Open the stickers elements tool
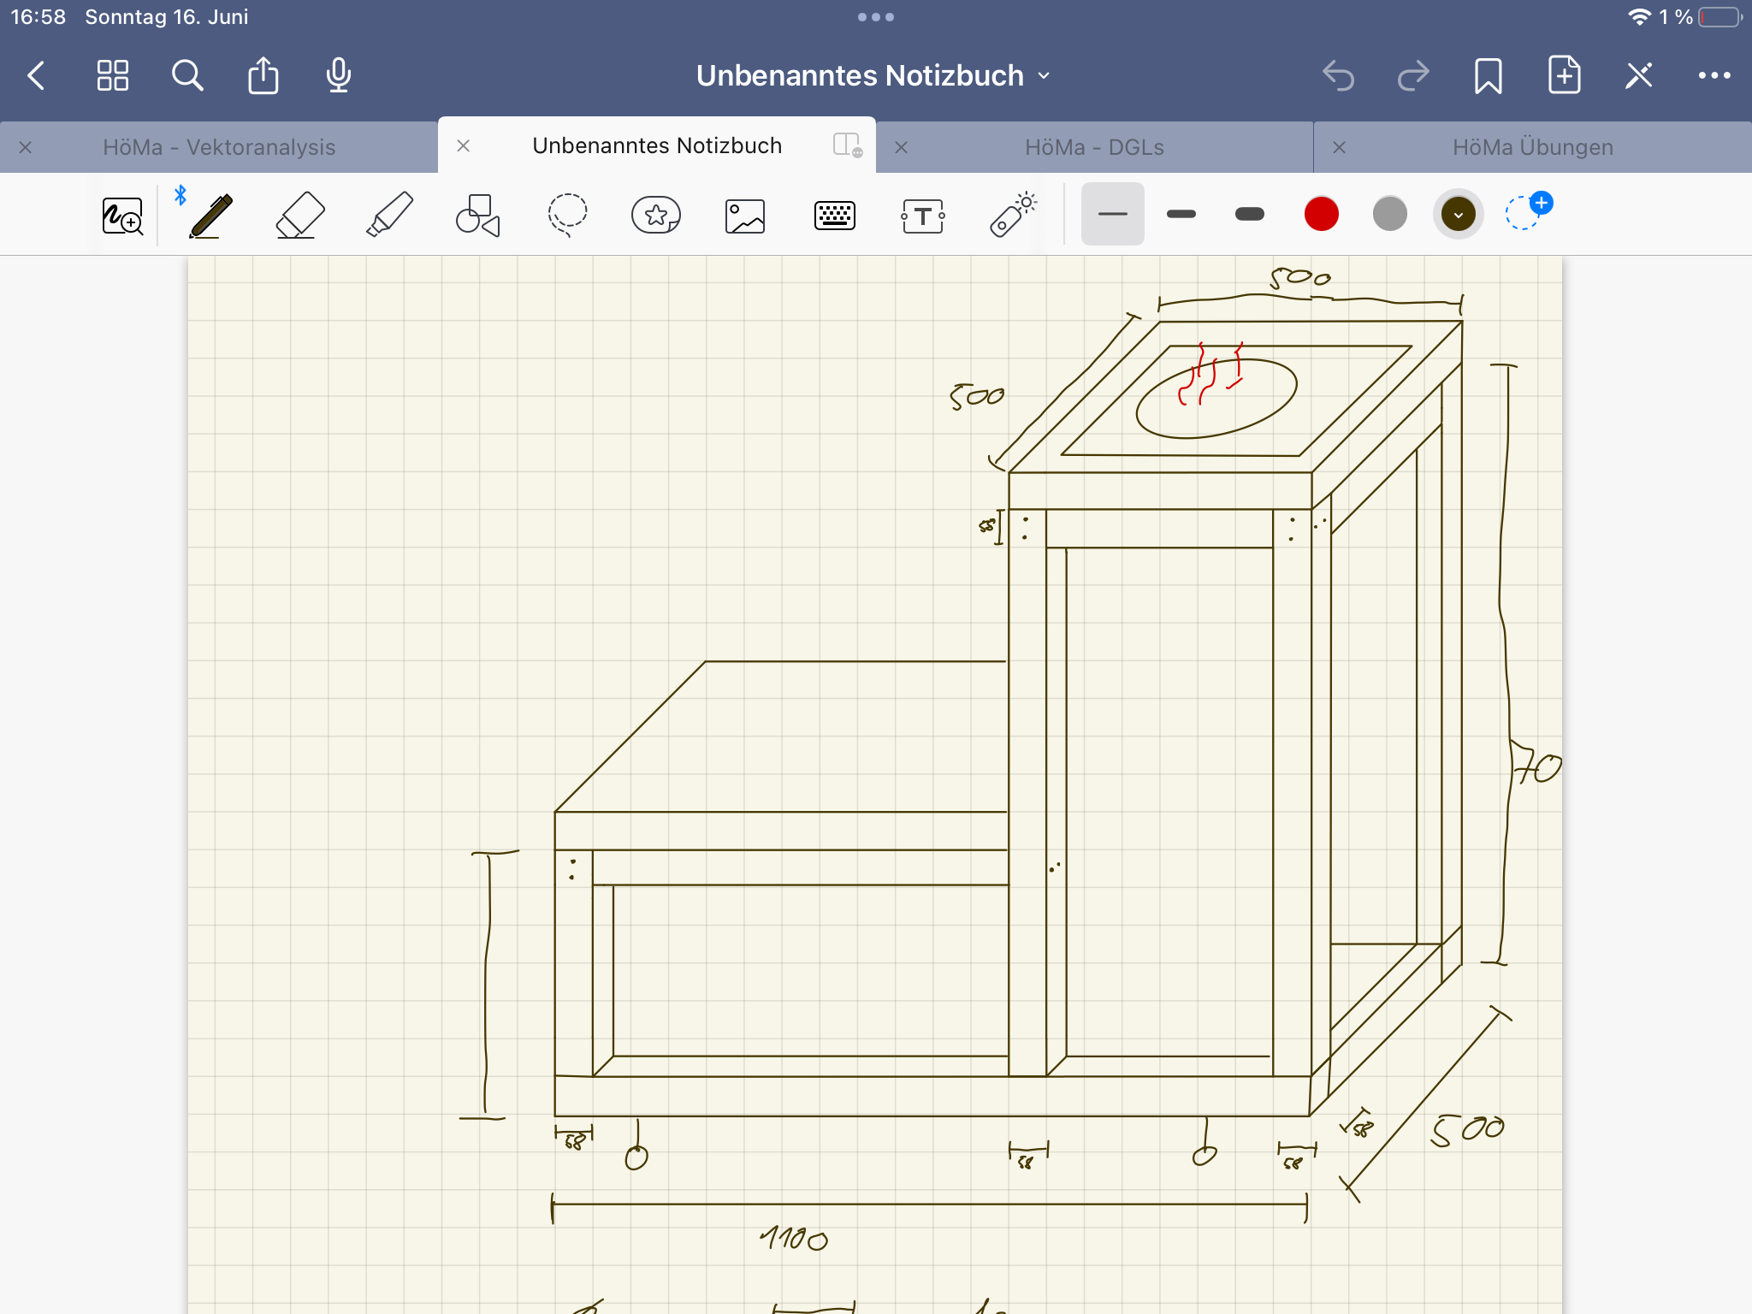 coord(656,215)
